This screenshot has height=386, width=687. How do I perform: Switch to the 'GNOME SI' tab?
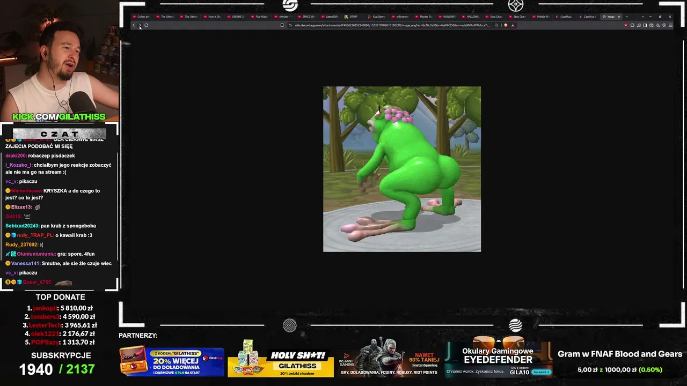(237, 17)
